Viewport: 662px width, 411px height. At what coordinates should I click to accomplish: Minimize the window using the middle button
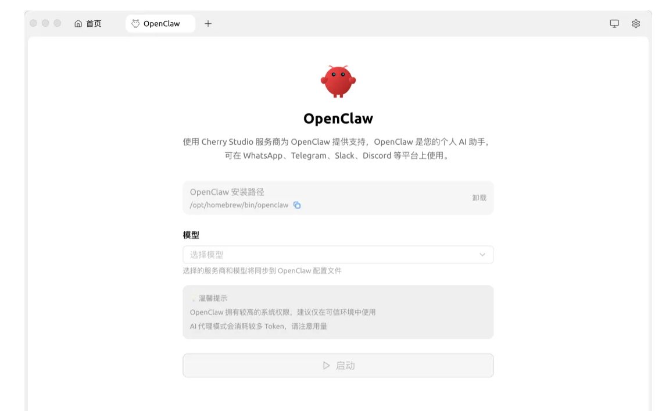45,23
